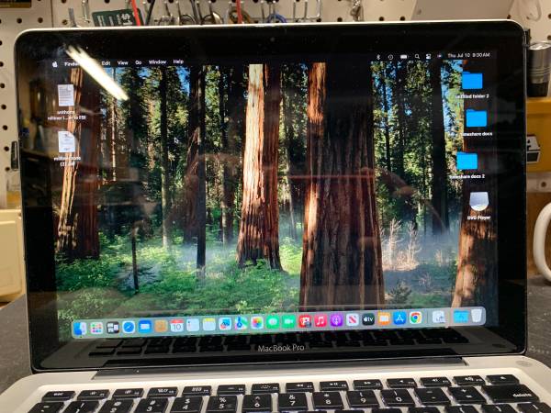
Task: Select the first timeshare docs folder
Action: click(x=477, y=118)
